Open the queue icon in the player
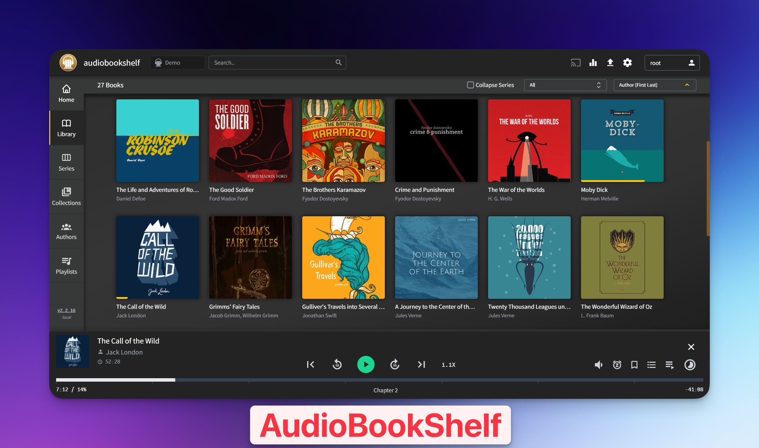759x448 pixels. coord(670,364)
